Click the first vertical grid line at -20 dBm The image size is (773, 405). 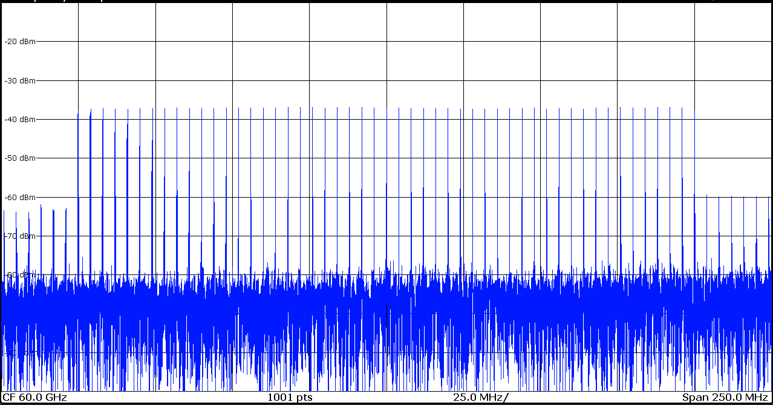click(x=78, y=42)
